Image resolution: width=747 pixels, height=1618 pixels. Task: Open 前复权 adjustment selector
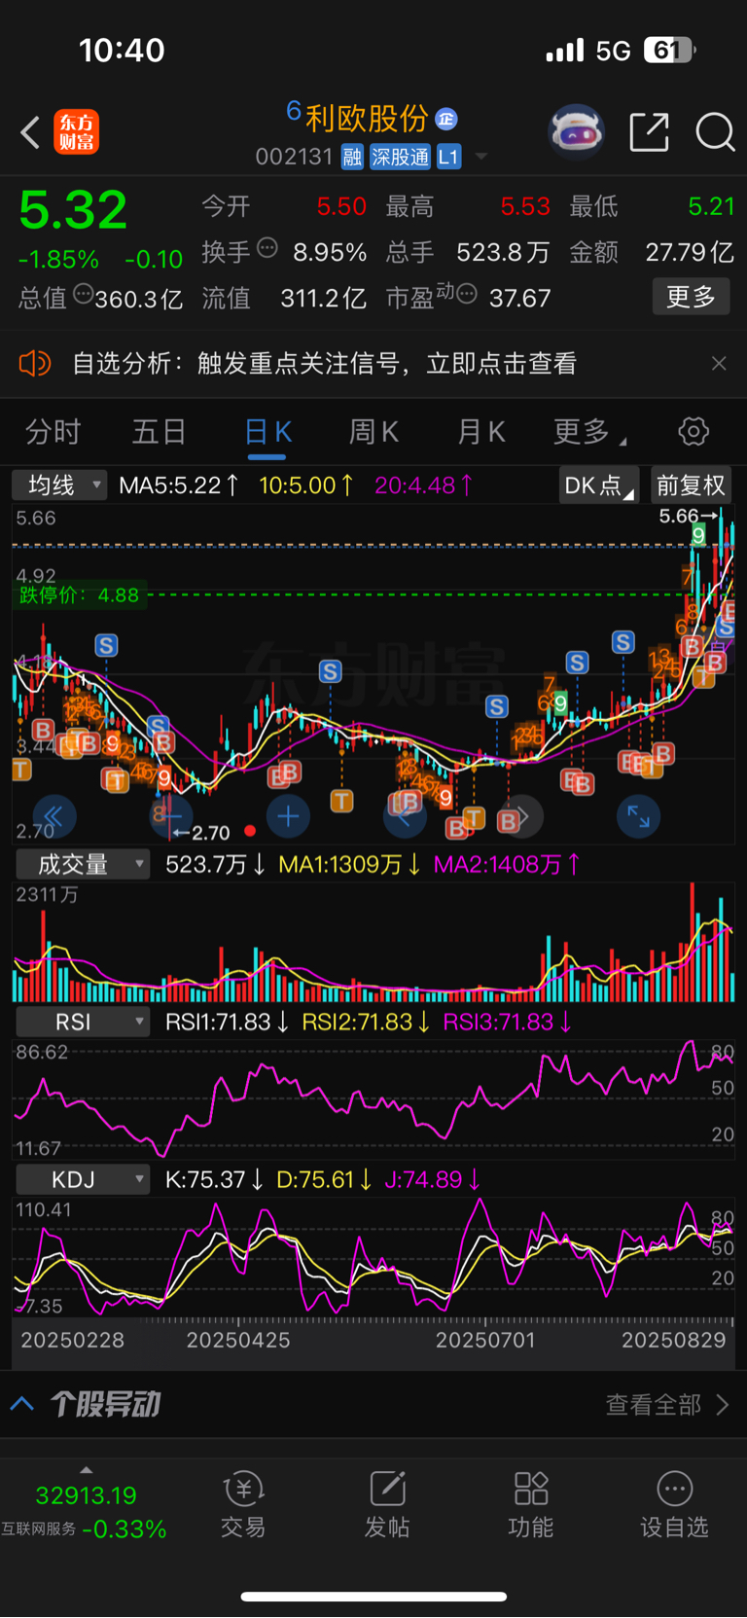tap(691, 485)
